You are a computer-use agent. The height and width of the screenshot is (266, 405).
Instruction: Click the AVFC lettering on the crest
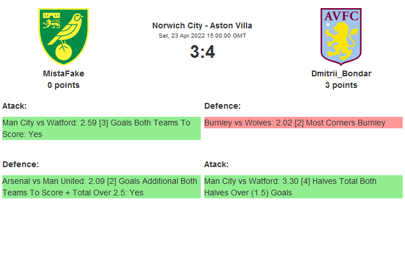pyautogui.click(x=341, y=16)
